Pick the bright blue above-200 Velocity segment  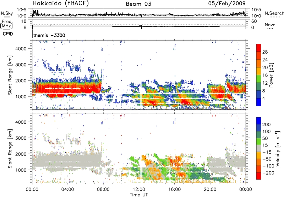click(x=259, y=121)
